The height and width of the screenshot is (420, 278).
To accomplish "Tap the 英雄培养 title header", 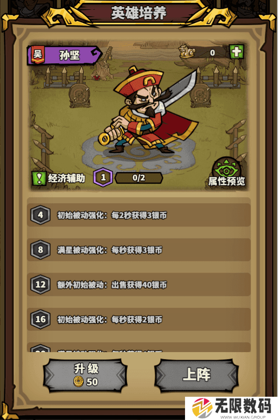I will click(139, 12).
